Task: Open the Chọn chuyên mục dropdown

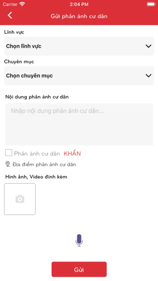Action: (x=79, y=76)
